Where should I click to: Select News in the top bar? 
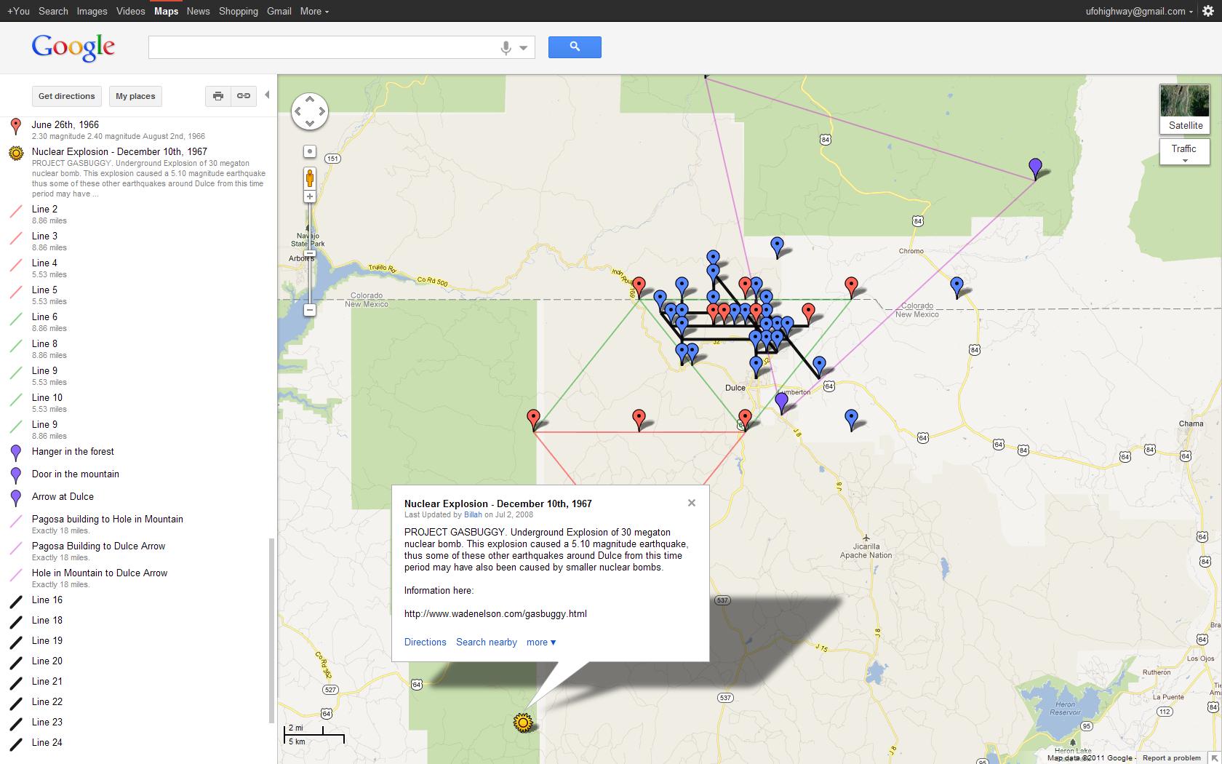click(x=198, y=11)
